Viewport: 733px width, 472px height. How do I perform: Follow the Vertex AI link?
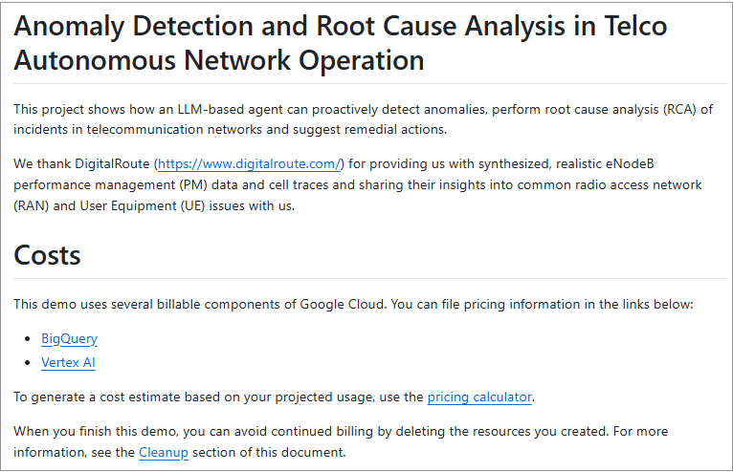(x=68, y=362)
